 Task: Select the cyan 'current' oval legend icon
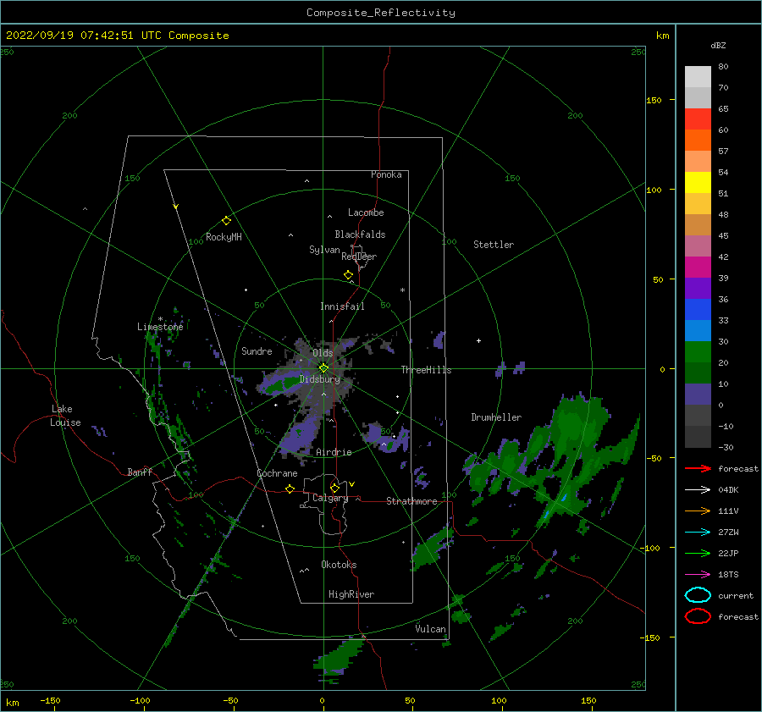698,595
